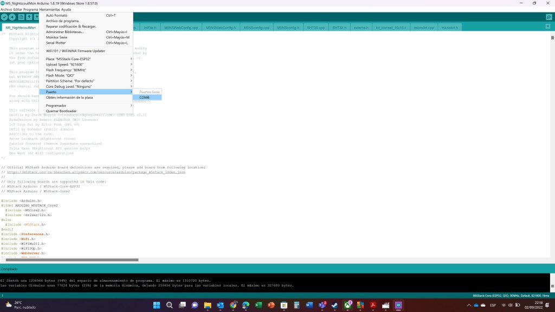Click the Windows Start button
This screenshot has height=312, width=555.
pos(156,305)
